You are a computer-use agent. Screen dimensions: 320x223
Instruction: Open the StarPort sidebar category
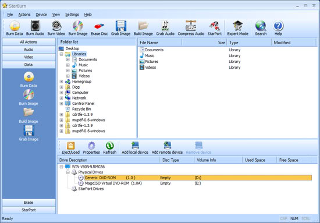(x=29, y=210)
